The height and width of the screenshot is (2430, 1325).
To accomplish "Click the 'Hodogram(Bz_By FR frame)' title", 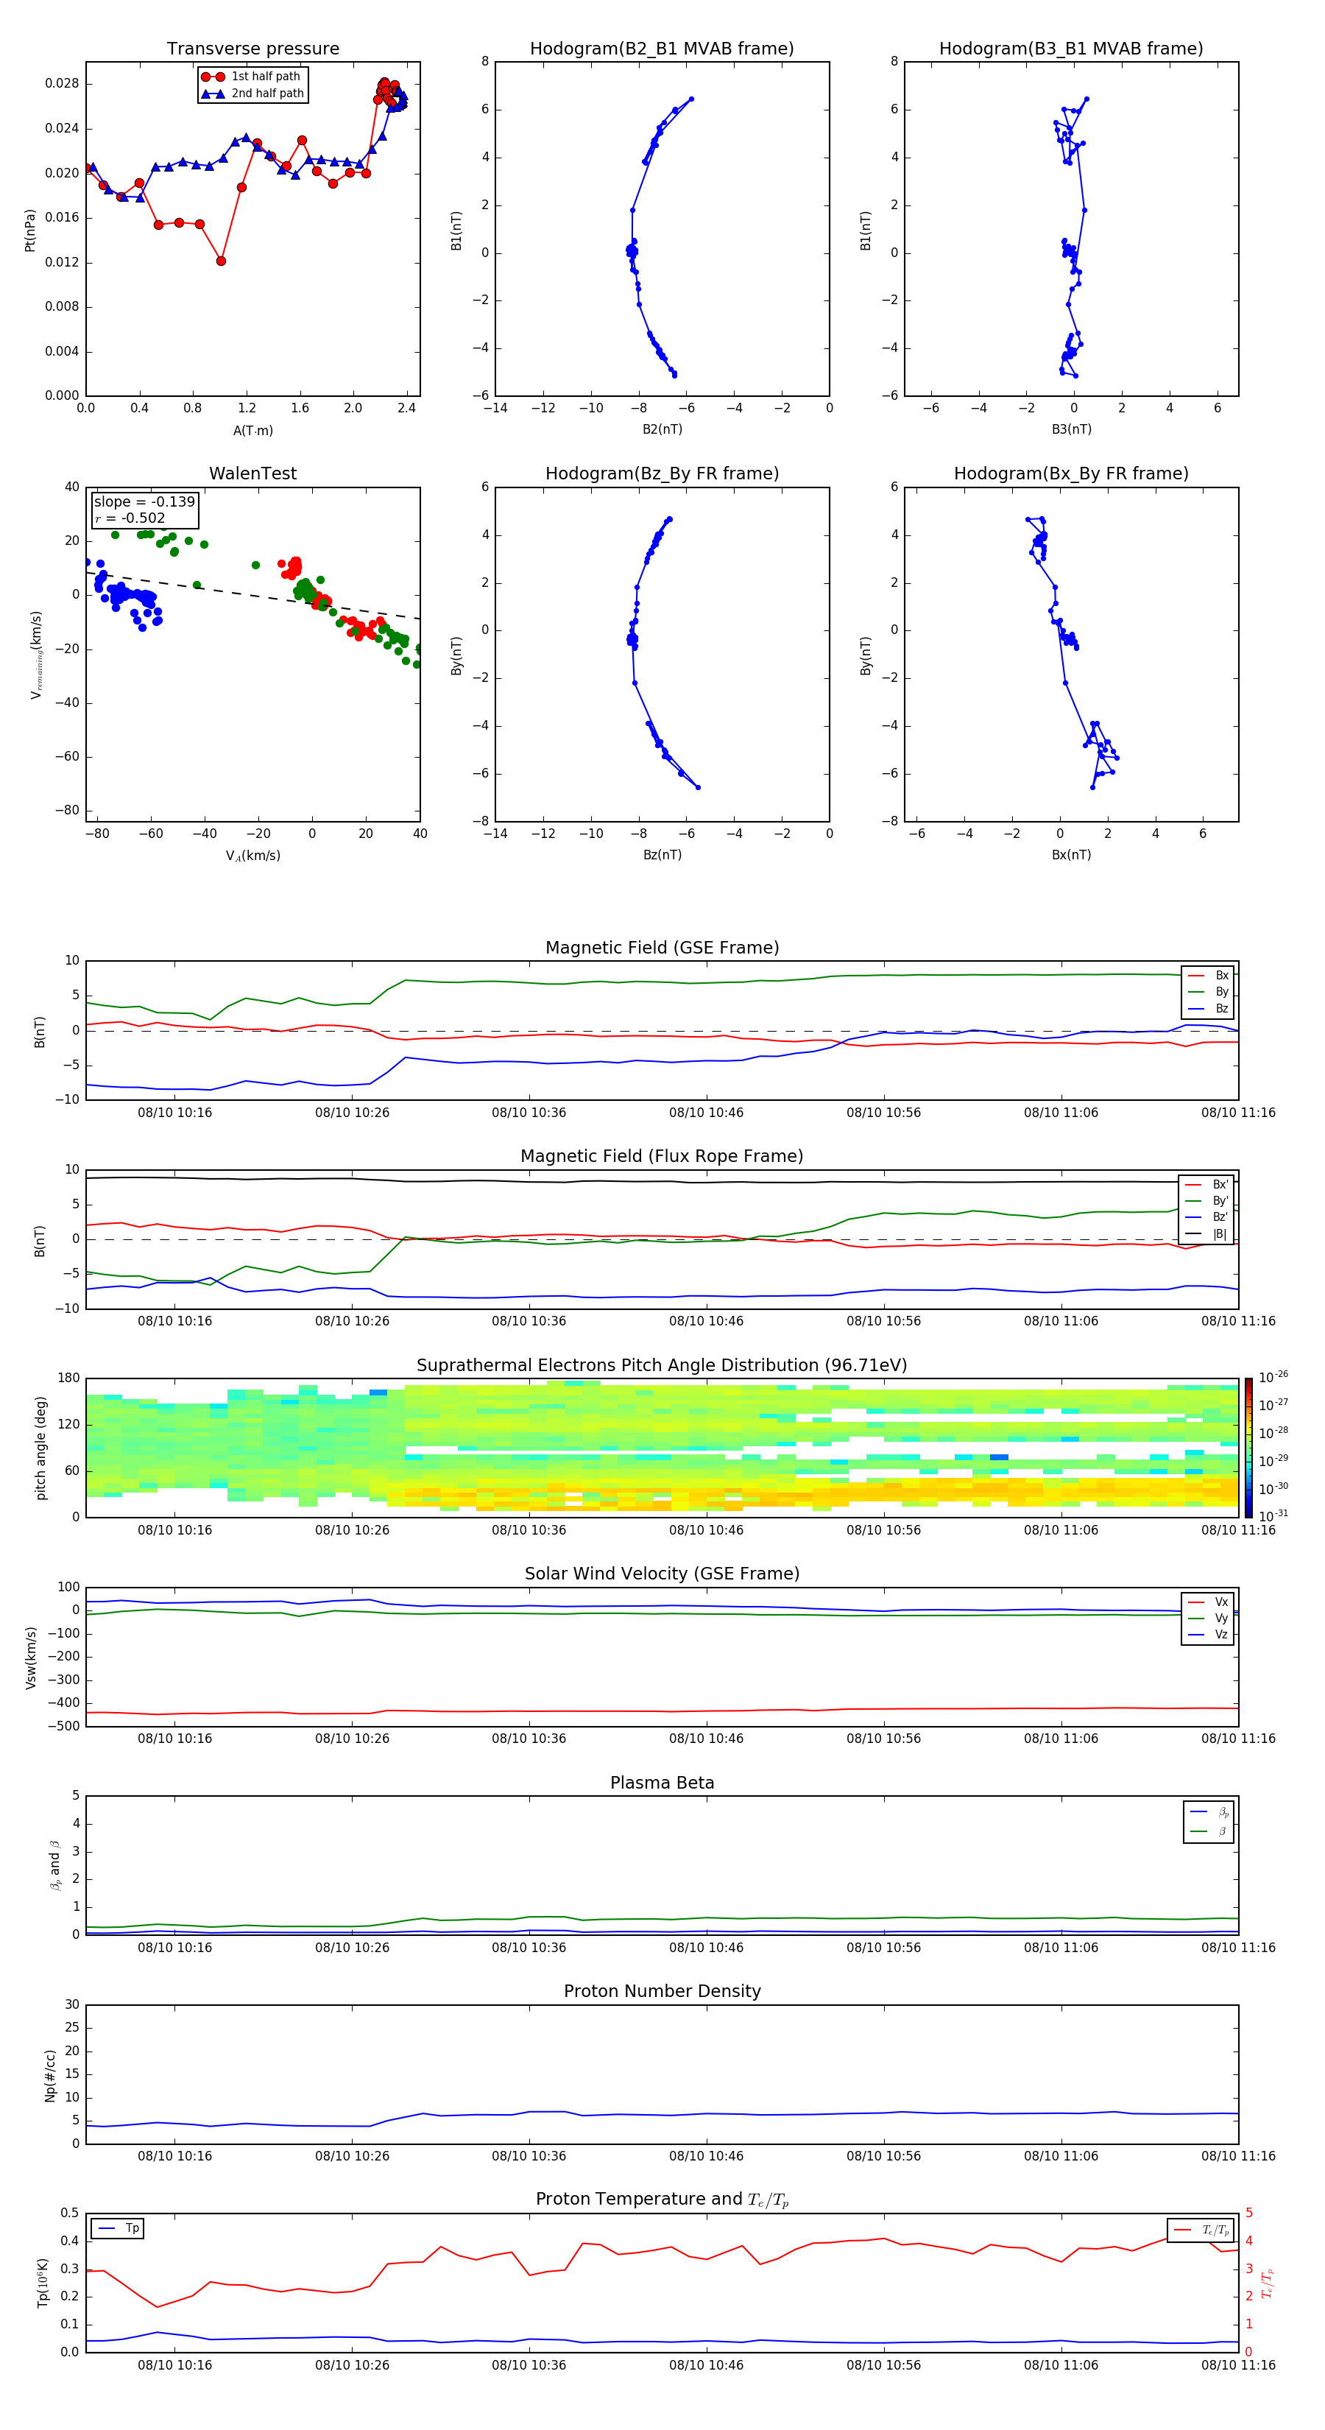I will (x=662, y=473).
